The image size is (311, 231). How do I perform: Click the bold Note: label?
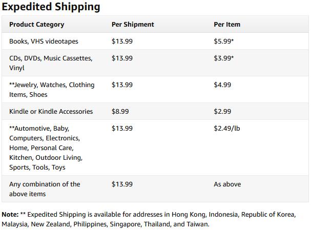coord(10,214)
